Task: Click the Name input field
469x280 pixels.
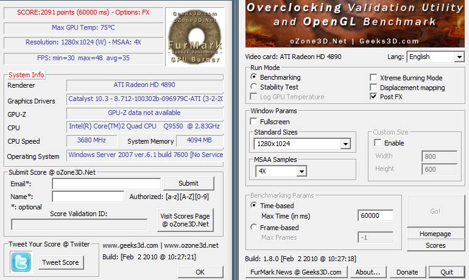Action: 88,197
